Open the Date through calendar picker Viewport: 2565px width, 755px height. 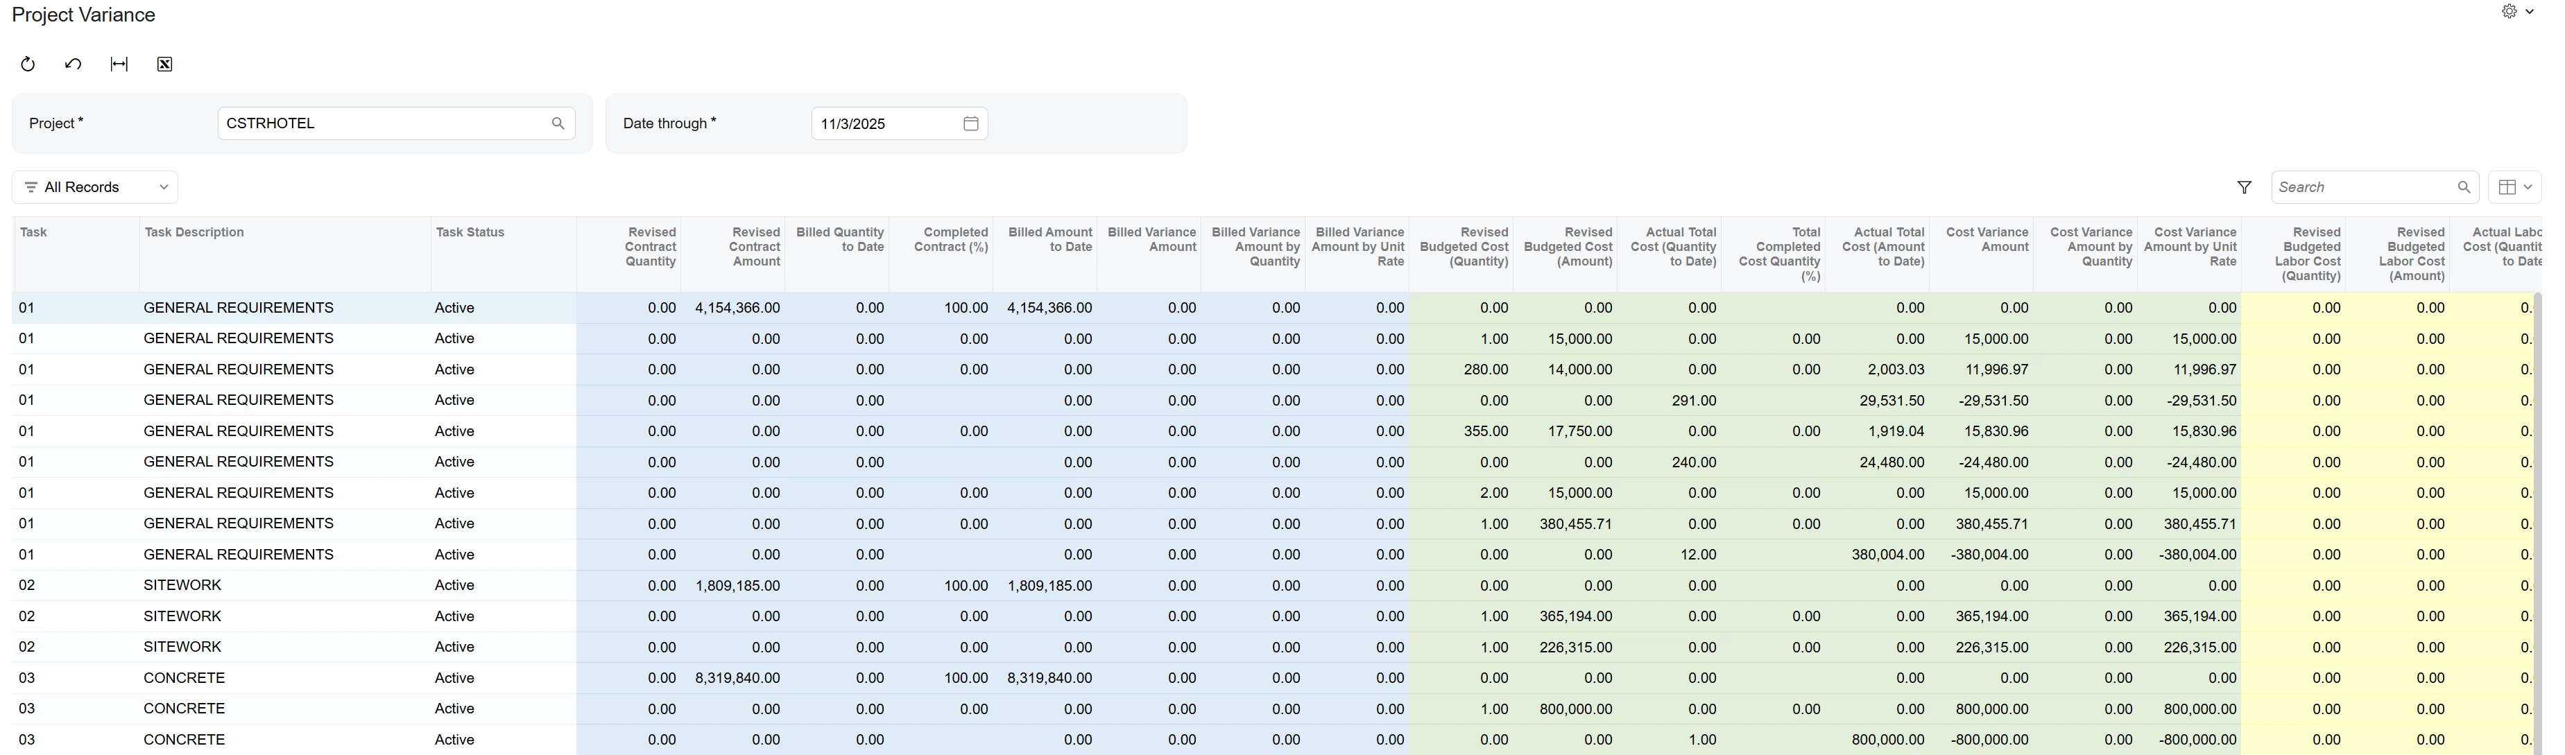(970, 123)
